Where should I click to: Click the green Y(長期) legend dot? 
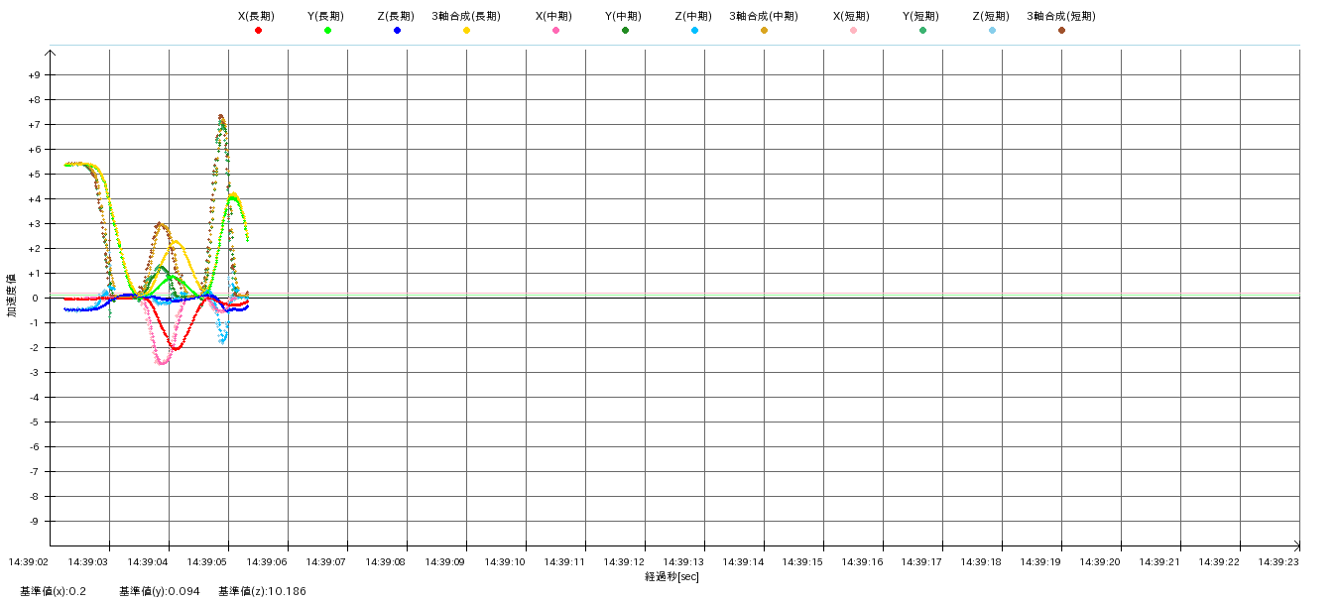[327, 31]
